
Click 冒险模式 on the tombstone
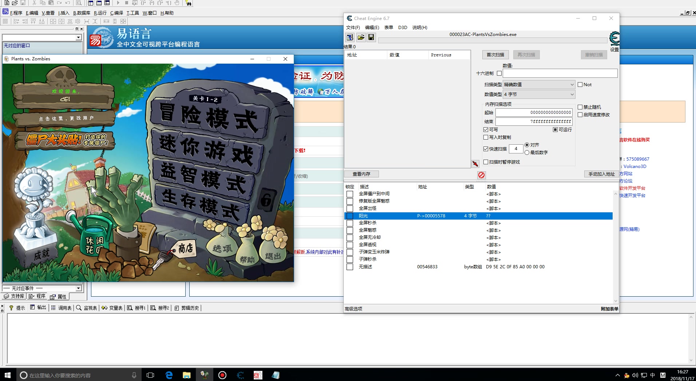[209, 116]
